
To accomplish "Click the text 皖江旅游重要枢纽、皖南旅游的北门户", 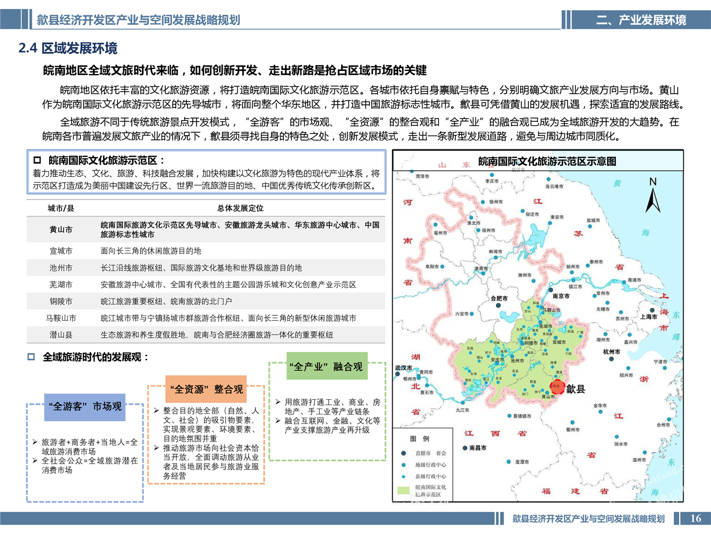I will tap(166, 301).
